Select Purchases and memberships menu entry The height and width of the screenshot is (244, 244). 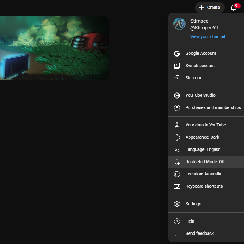(x=206, y=108)
